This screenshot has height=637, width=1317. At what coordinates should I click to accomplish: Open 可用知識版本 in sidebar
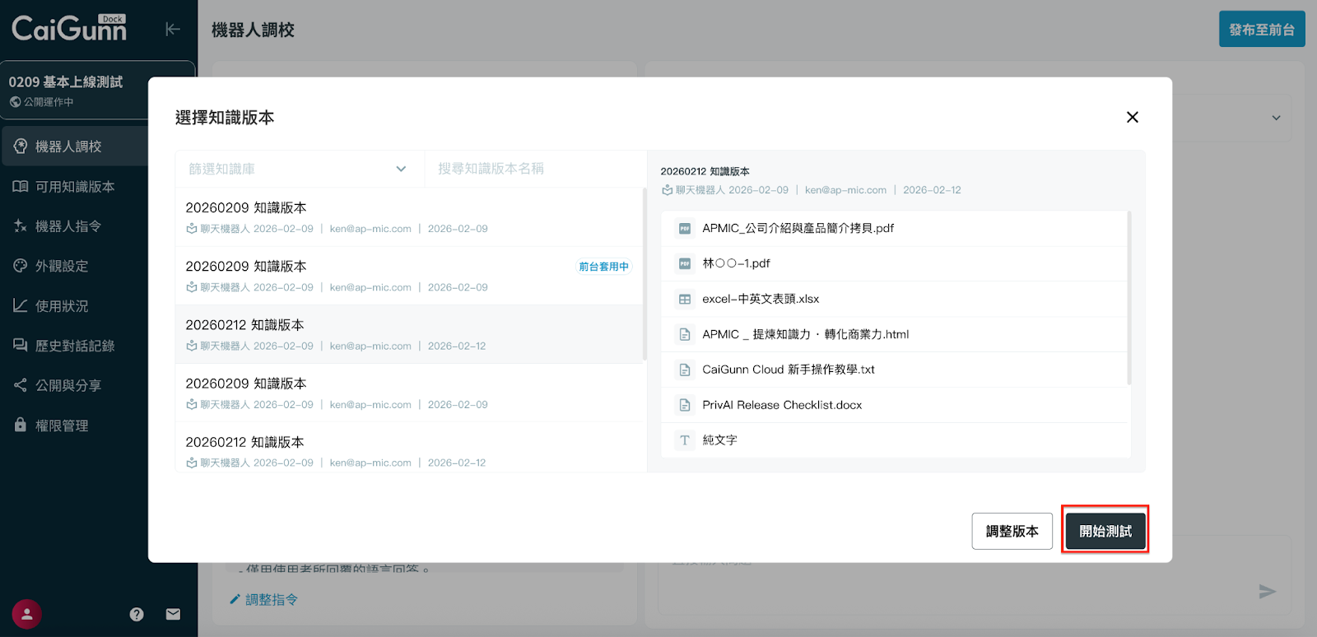tap(74, 187)
